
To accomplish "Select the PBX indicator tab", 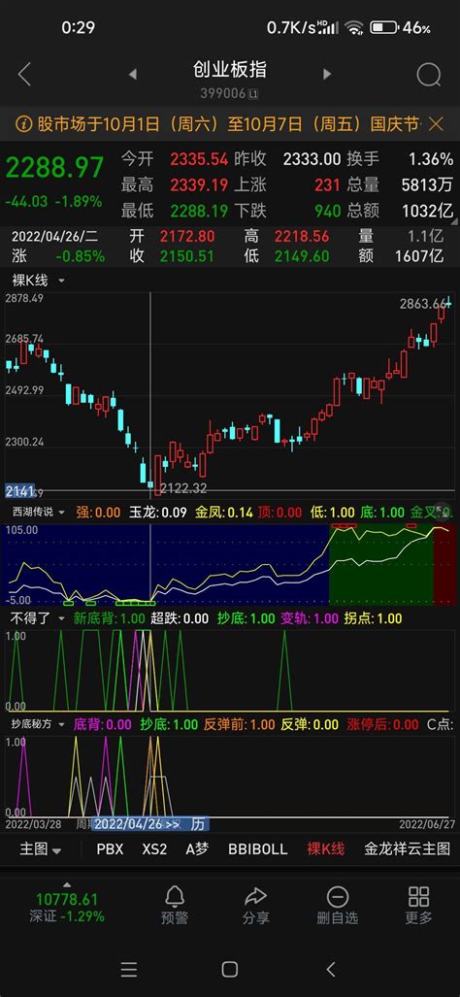I will coord(110,848).
